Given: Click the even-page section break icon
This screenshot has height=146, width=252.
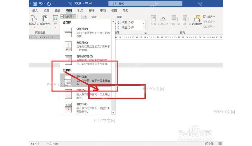Looking at the screenshot, I should point(68,108).
